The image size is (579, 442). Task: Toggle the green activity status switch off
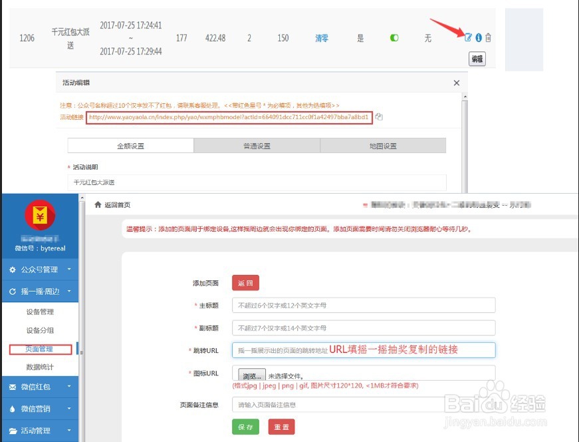click(394, 38)
